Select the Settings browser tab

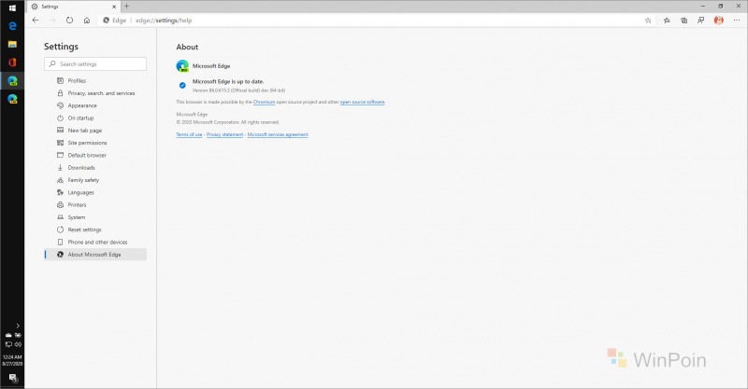(x=73, y=7)
